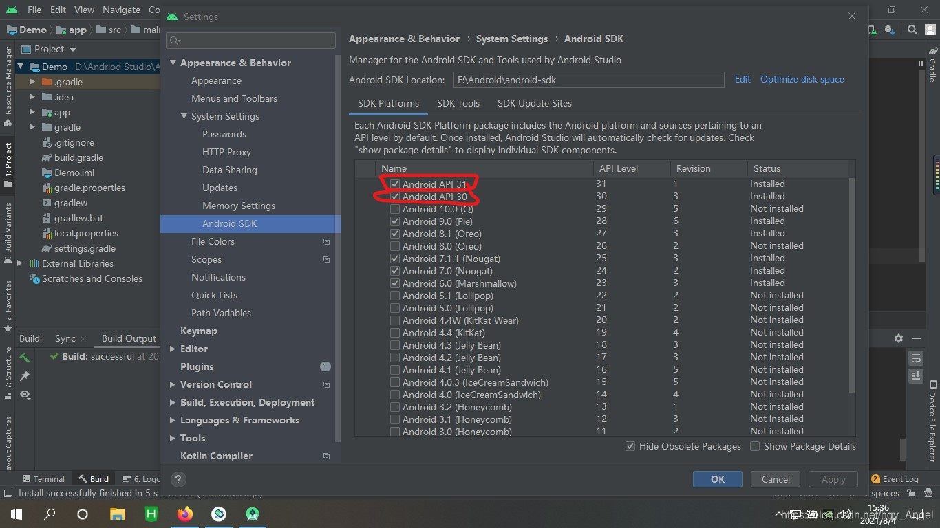The width and height of the screenshot is (940, 528).
Task: Open the File menu
Action: pyautogui.click(x=34, y=10)
